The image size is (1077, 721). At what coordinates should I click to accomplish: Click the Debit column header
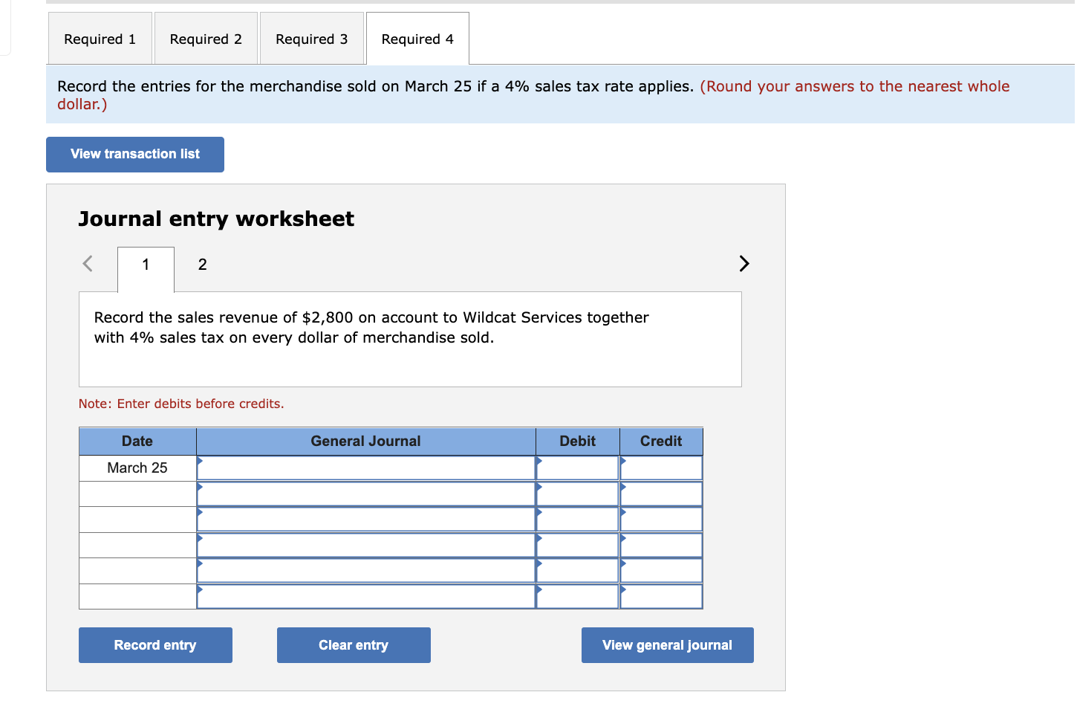[x=578, y=442]
